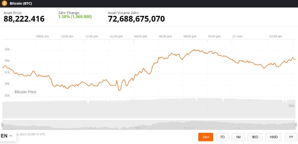Open the EN language selector chevron
Viewport: 298px width, 144px height.
[11, 136]
